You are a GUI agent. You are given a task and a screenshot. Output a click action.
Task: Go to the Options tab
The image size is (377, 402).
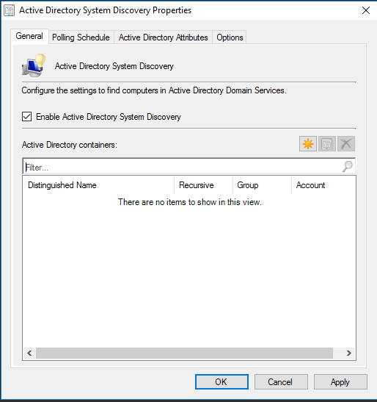pos(230,37)
